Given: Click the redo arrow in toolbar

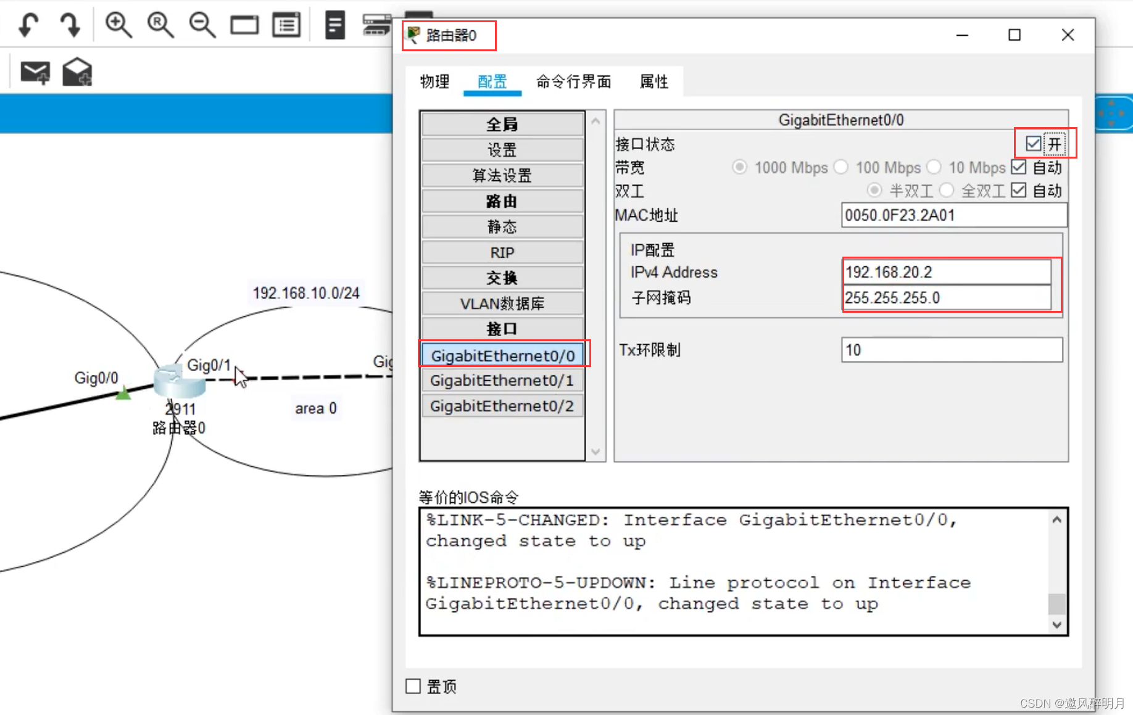Looking at the screenshot, I should pos(70,25).
